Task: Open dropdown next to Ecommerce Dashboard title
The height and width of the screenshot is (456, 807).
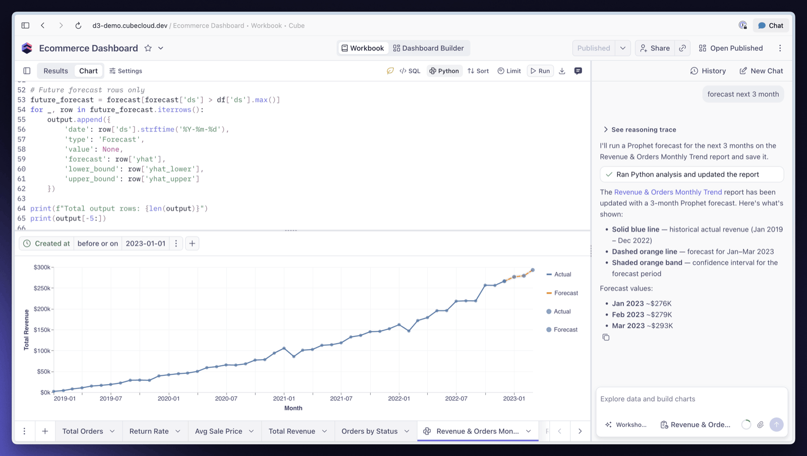Action: tap(161, 48)
